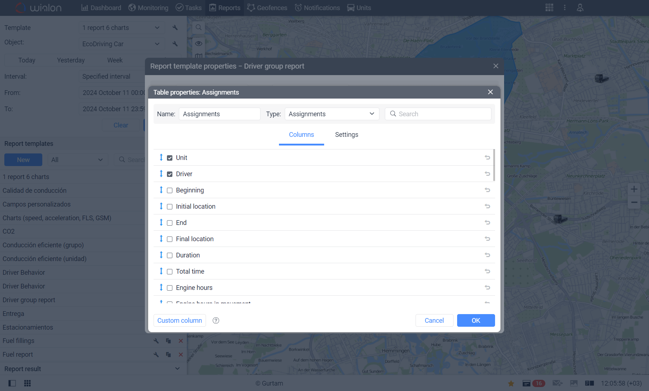The image size is (649, 391).
Task: Open the search tool on the map
Action: (198, 27)
